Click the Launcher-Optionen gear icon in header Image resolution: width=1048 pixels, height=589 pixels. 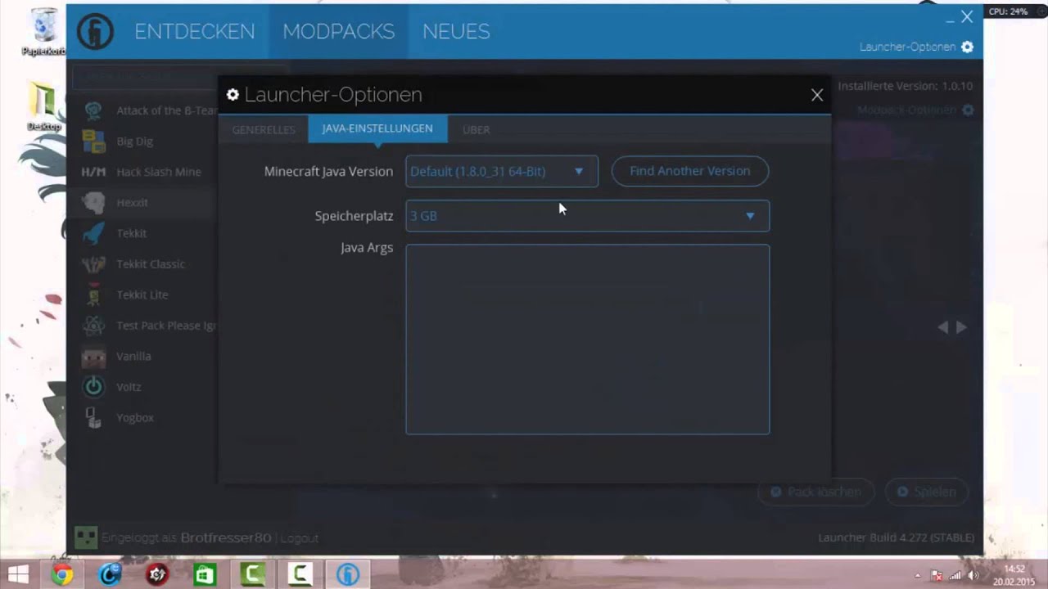[x=967, y=47]
